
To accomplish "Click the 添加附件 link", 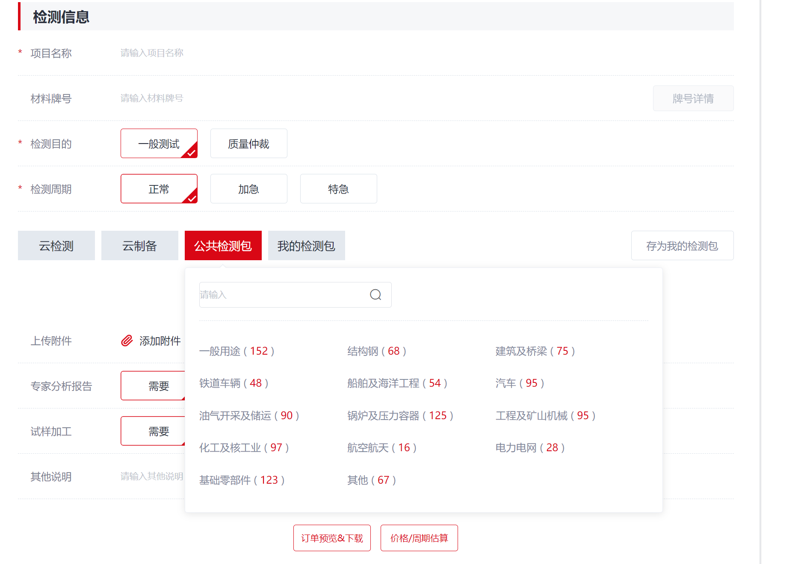I will (160, 341).
